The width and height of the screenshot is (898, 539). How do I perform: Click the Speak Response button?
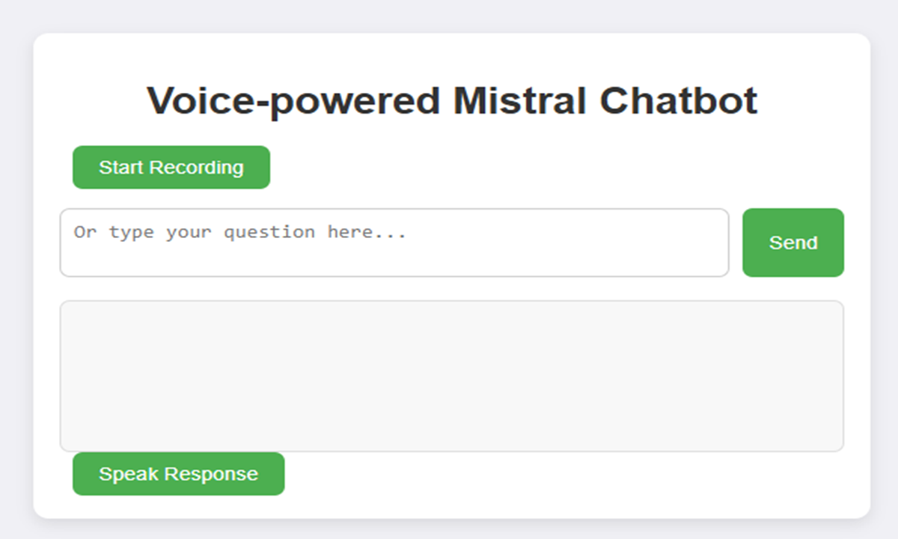point(178,474)
